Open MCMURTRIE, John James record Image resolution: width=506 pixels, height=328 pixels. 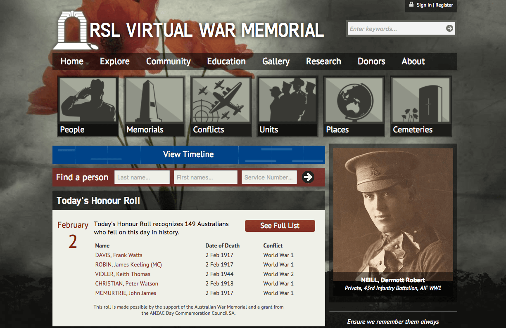pyautogui.click(x=126, y=293)
